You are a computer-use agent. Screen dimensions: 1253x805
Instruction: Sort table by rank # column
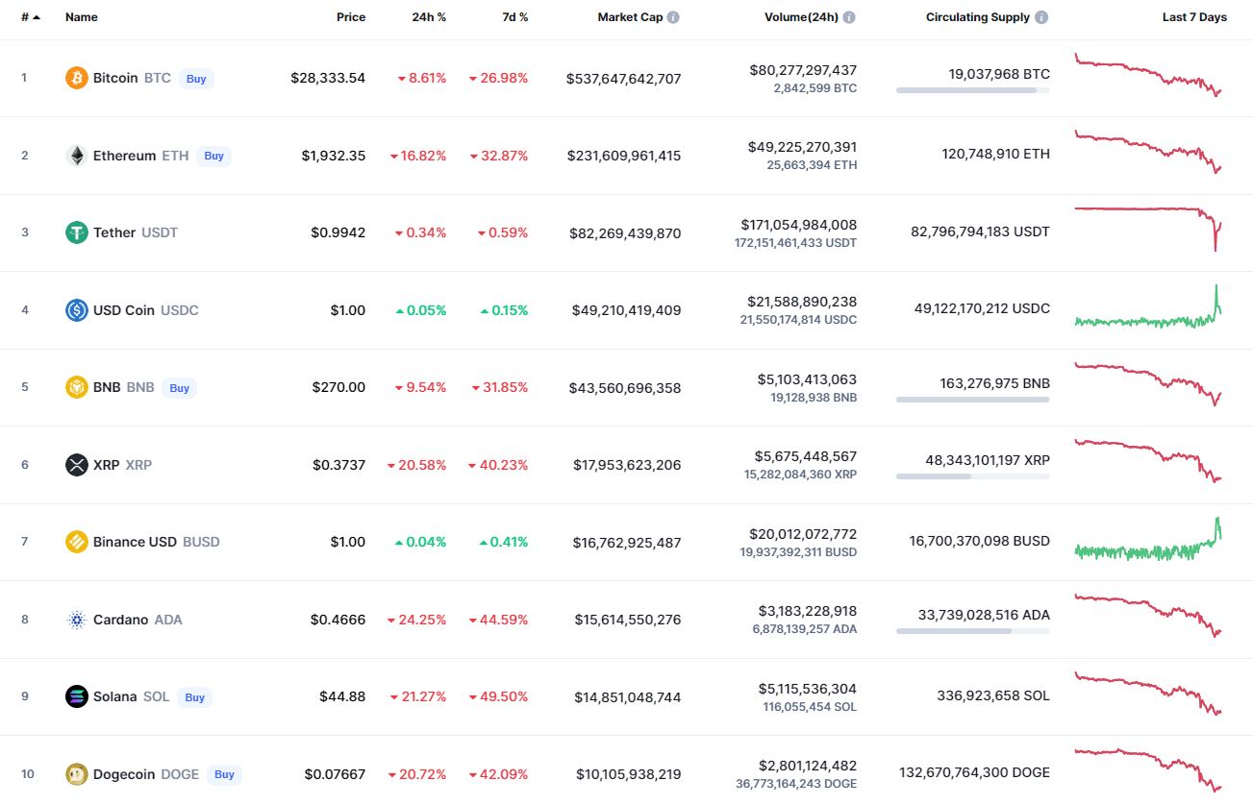30,17
